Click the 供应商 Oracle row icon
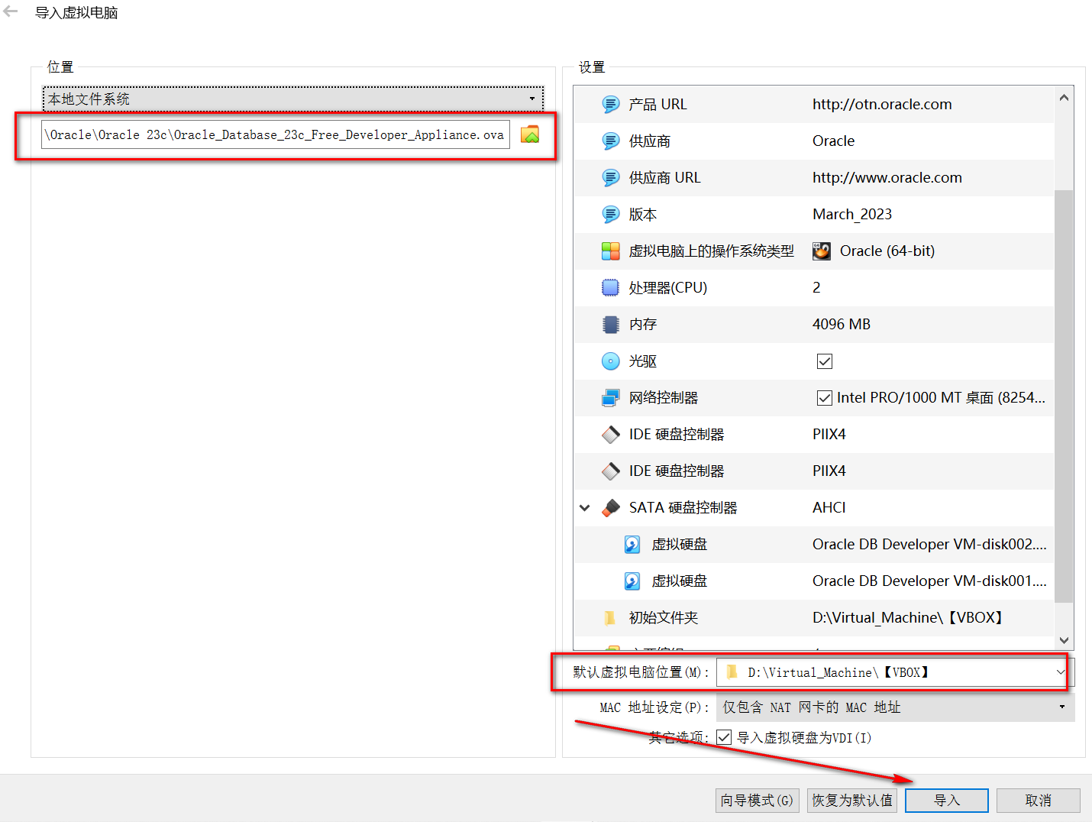This screenshot has width=1092, height=822. (x=611, y=141)
